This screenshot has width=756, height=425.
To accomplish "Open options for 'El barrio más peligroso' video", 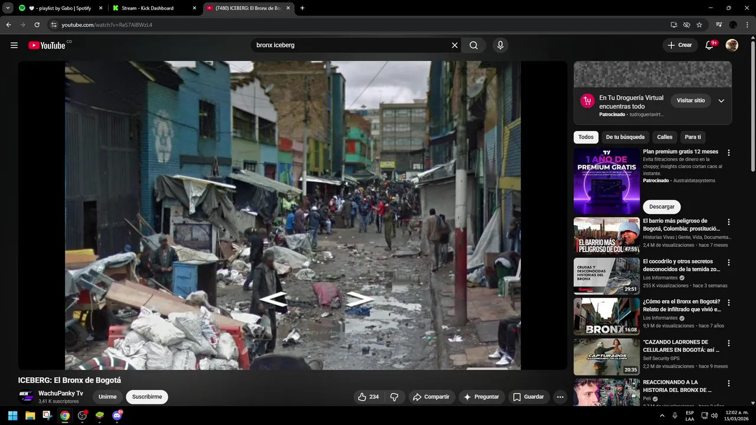I will point(728,222).
